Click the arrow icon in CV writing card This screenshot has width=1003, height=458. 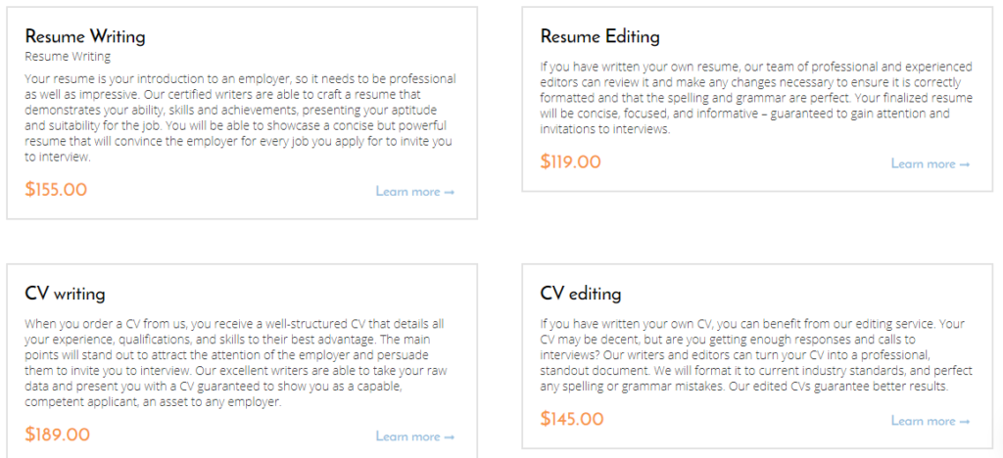point(449,437)
